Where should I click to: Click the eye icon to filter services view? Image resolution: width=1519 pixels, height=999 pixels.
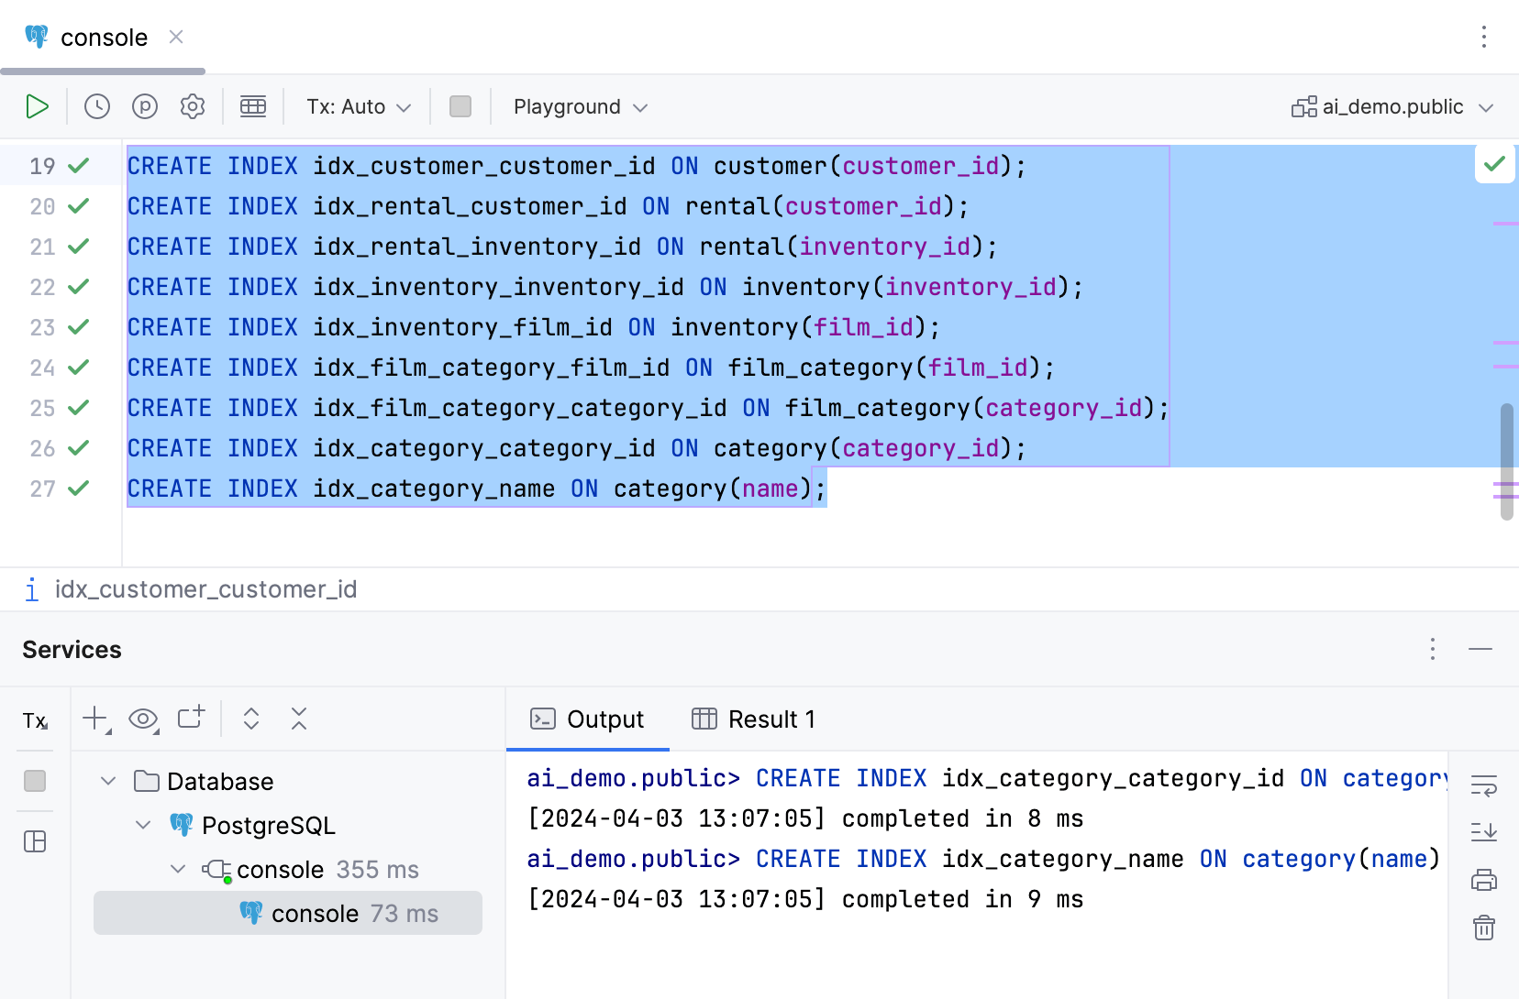pyautogui.click(x=143, y=719)
